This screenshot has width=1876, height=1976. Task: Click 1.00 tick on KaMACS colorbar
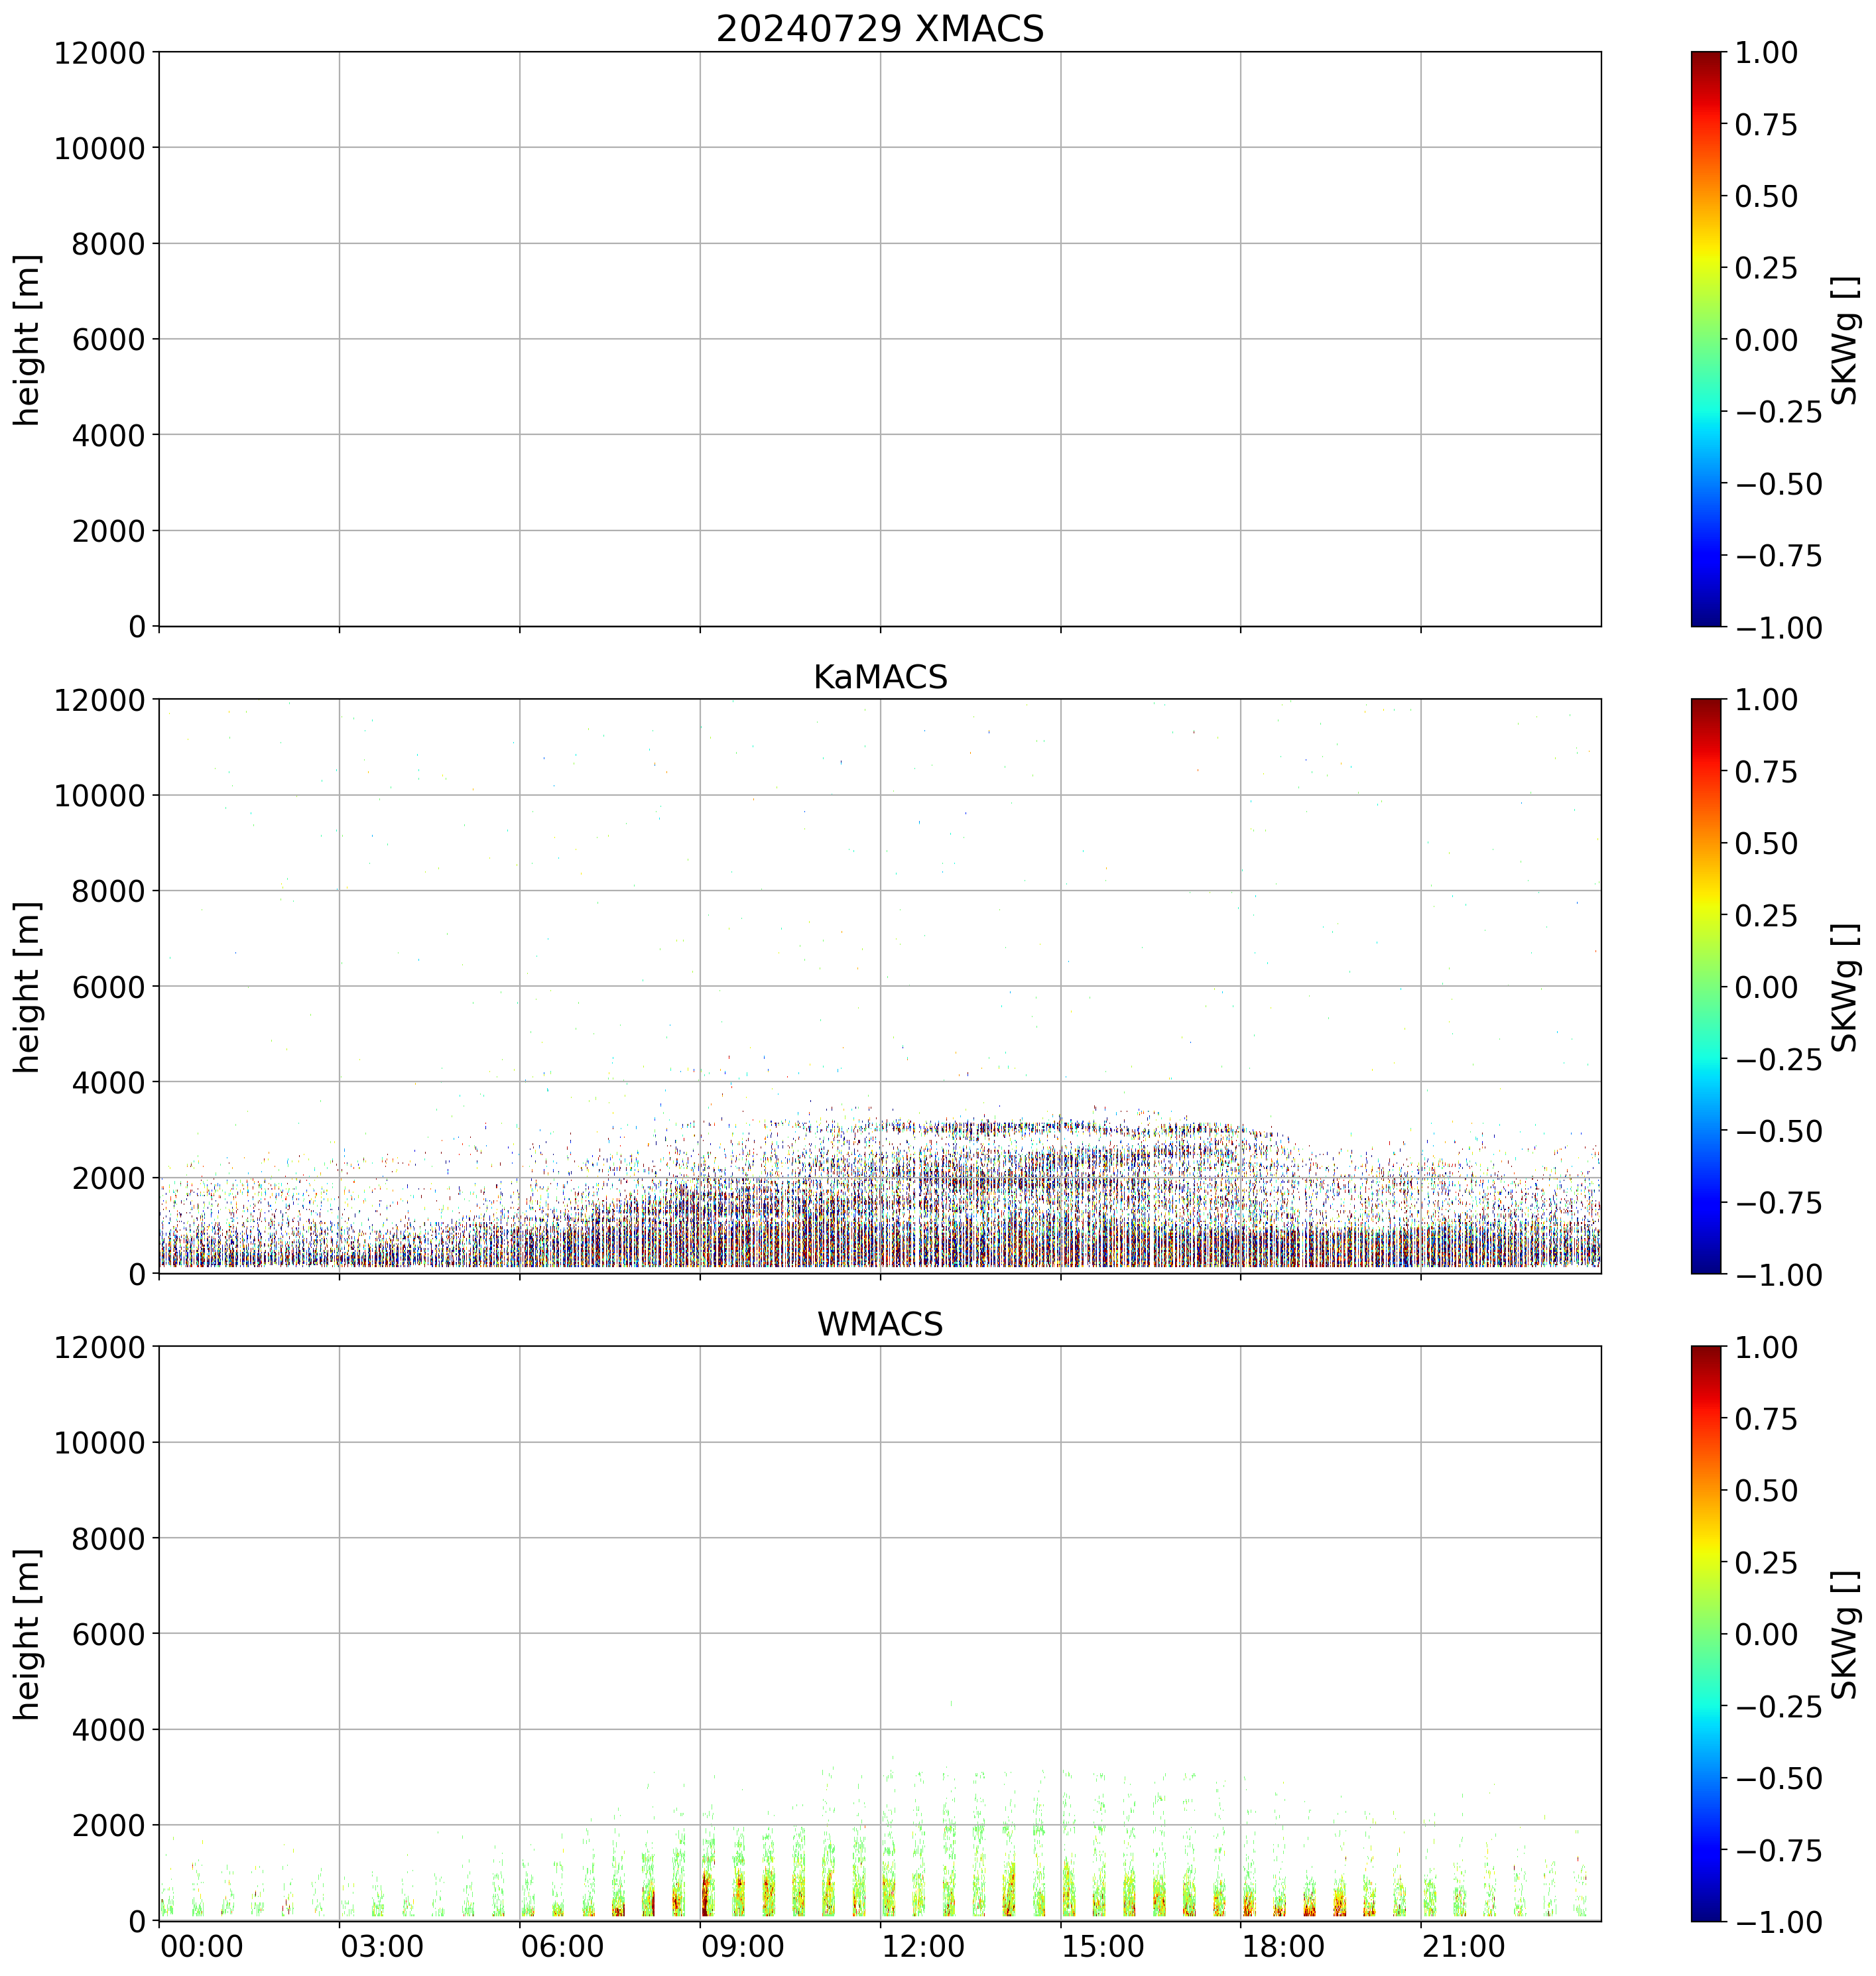1766,699
